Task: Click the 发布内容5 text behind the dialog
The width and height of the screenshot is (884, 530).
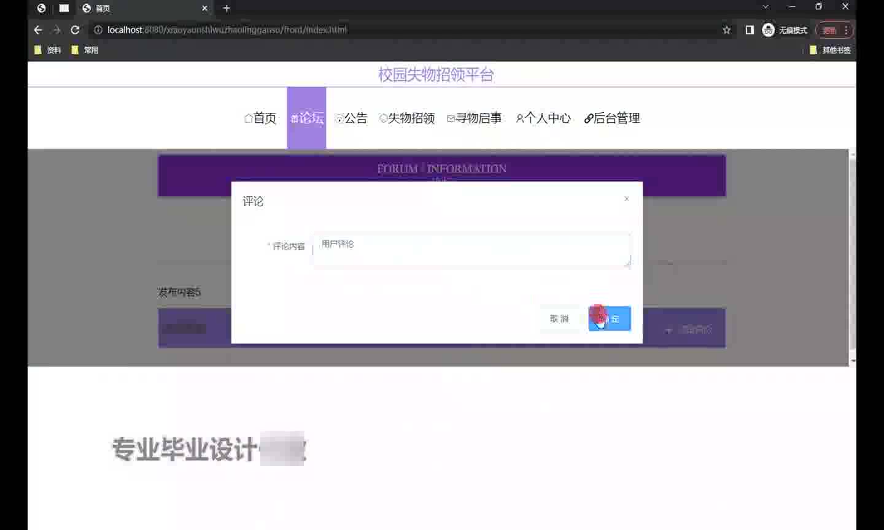Action: coord(179,292)
